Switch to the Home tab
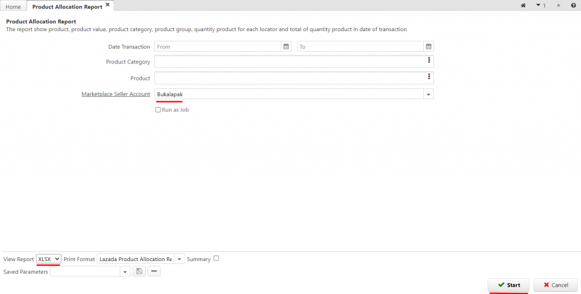Image resolution: width=581 pixels, height=294 pixels. pos(14,7)
